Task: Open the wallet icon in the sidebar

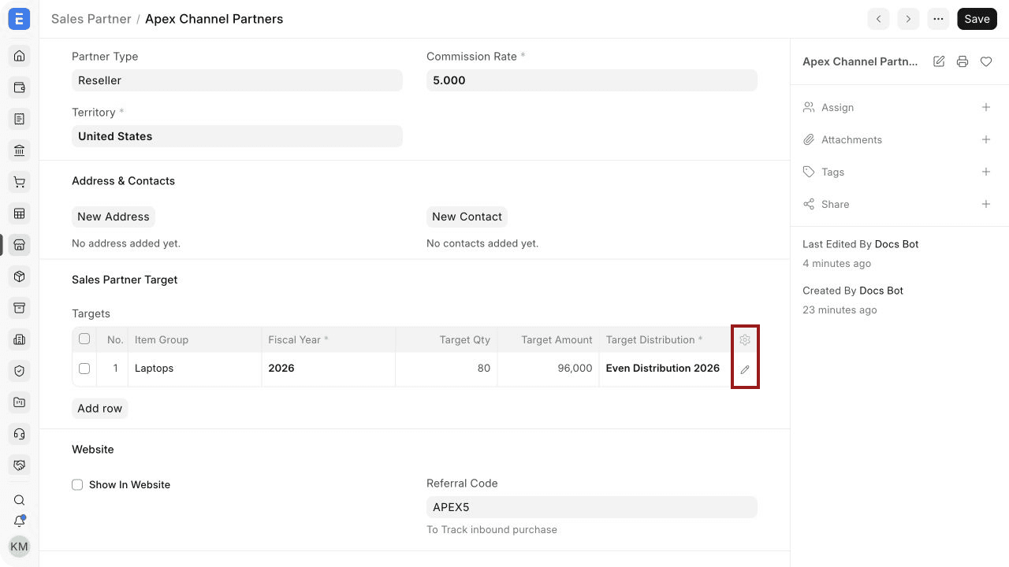Action: (20, 87)
